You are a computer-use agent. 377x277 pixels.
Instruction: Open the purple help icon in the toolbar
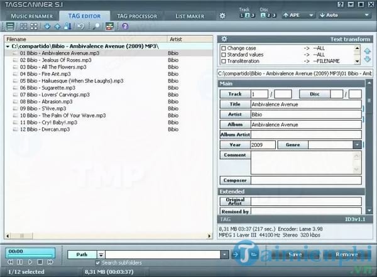[x=125, y=26]
